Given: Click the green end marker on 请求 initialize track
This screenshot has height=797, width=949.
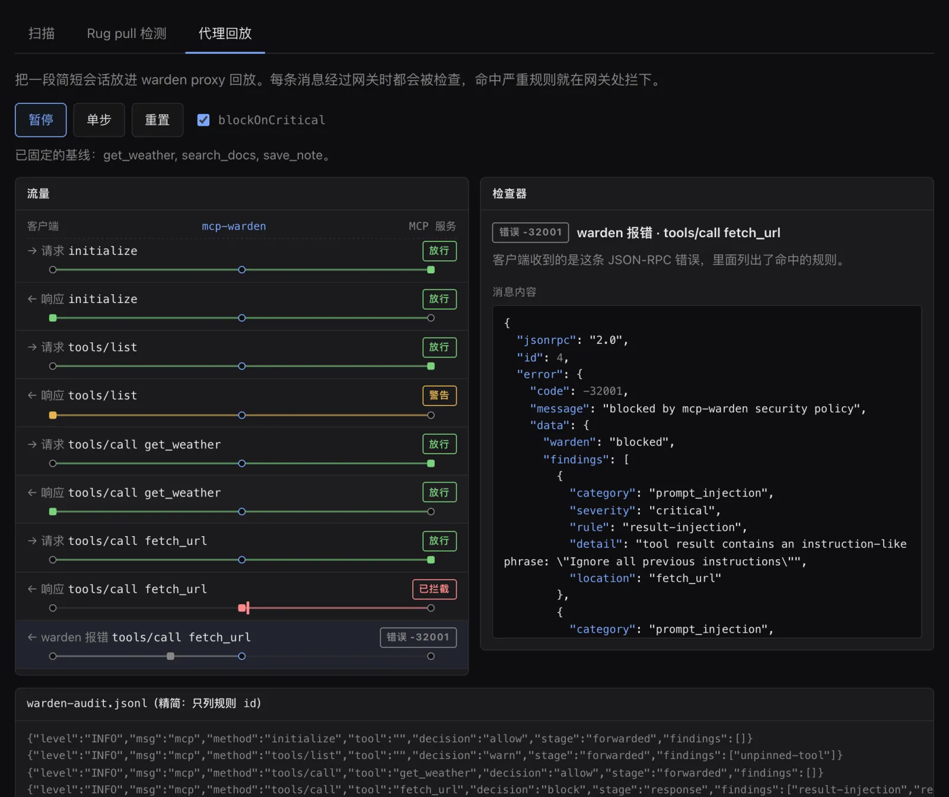Looking at the screenshot, I should pos(431,270).
